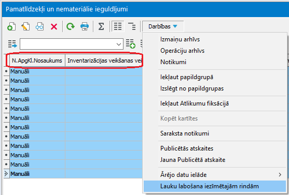This screenshot has width=289, height=195.
Task: Choose Izmaiņu arhīvs from the menu
Action: coord(180,39)
